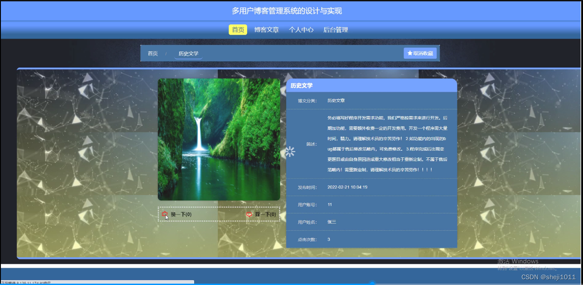This screenshot has width=583, height=285.
Task: Switch to the 首页 tab
Action: click(237, 29)
